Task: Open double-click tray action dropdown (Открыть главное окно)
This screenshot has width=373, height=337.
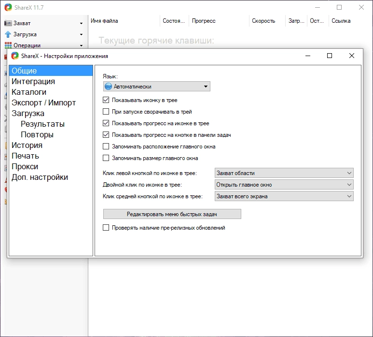Action: click(284, 185)
